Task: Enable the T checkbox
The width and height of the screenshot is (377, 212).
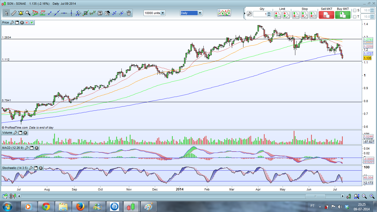Action: click(355, 17)
